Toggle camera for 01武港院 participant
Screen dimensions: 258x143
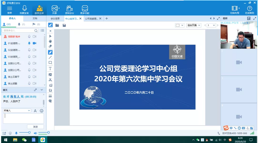pos(34,43)
